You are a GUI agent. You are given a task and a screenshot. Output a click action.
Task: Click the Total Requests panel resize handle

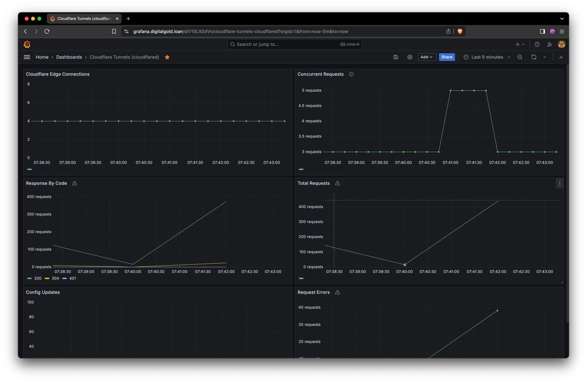[562, 282]
